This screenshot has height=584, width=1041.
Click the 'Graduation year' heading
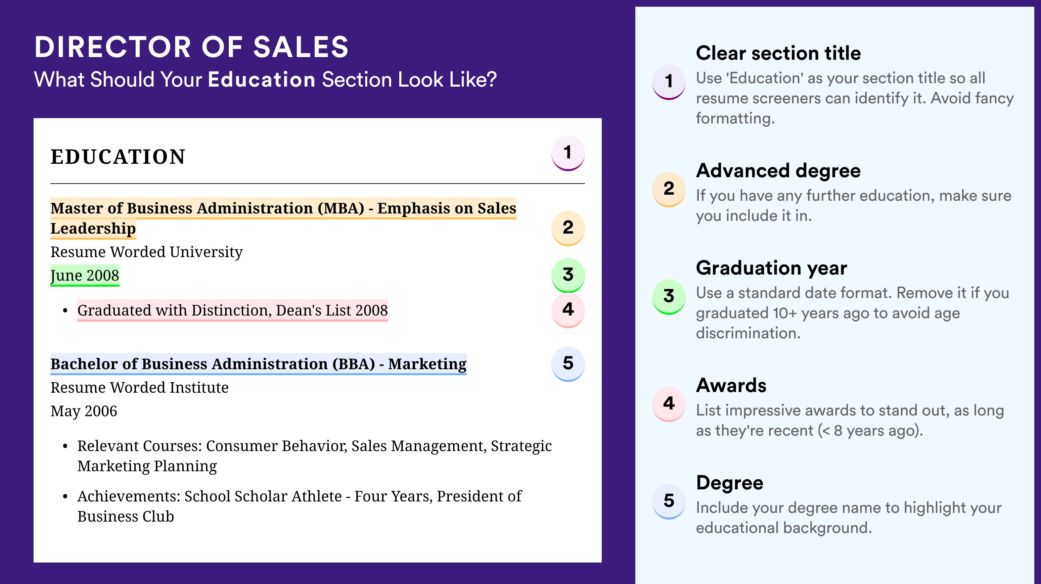pyautogui.click(x=771, y=268)
